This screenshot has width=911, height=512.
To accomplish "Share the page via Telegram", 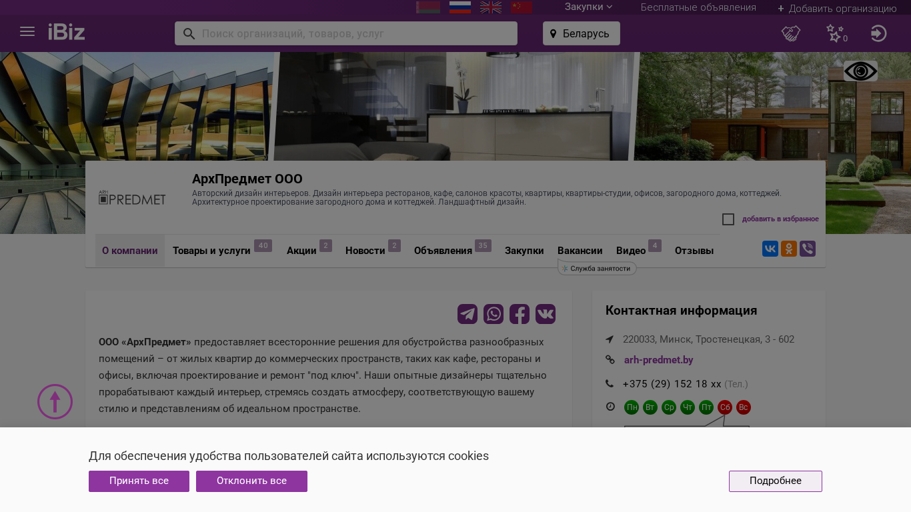I will click(468, 314).
